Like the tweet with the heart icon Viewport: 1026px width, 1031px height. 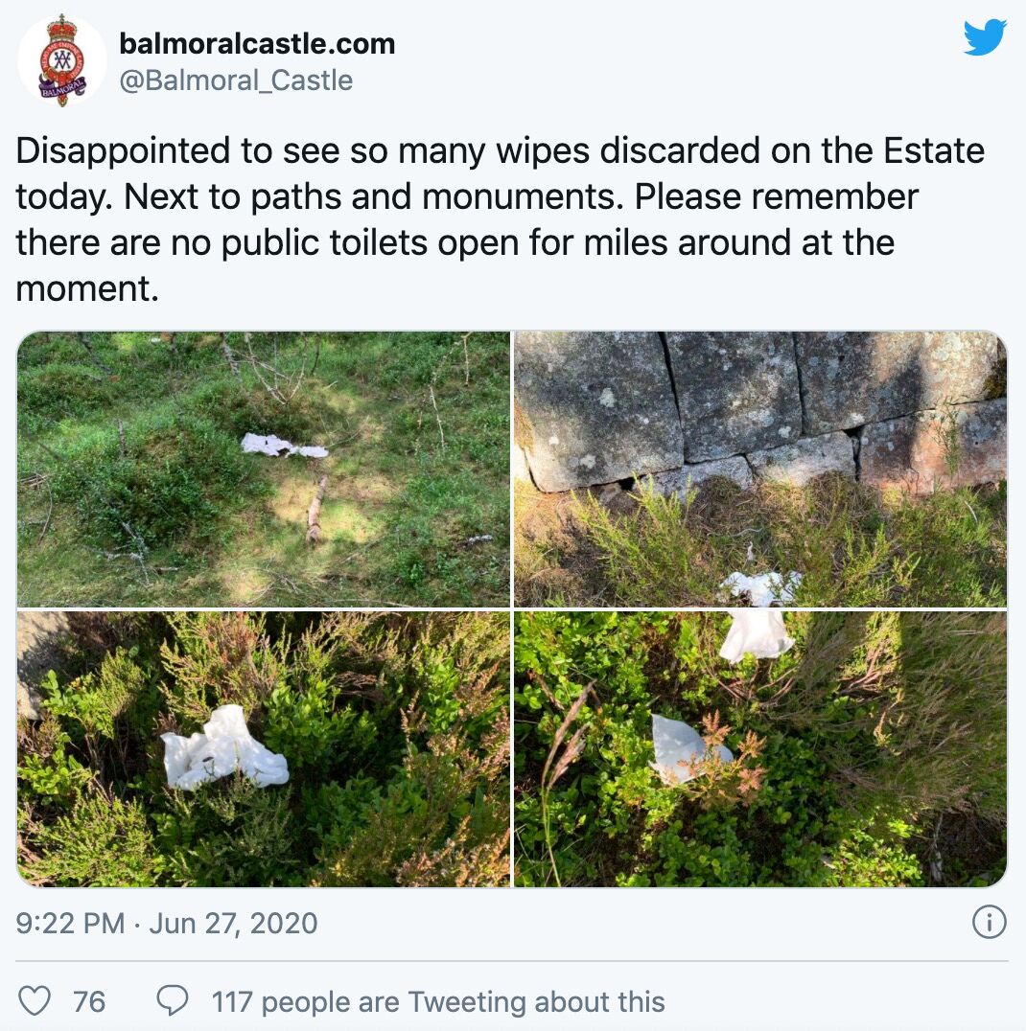35,1000
